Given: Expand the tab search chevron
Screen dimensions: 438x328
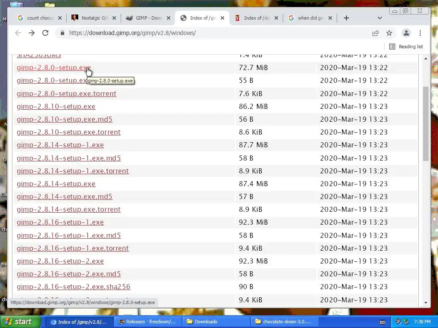Looking at the screenshot, I should [x=380, y=18].
